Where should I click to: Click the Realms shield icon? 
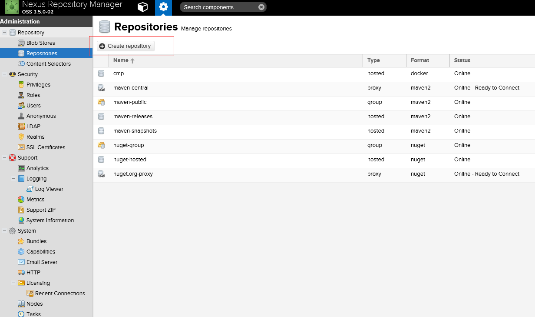(x=21, y=137)
